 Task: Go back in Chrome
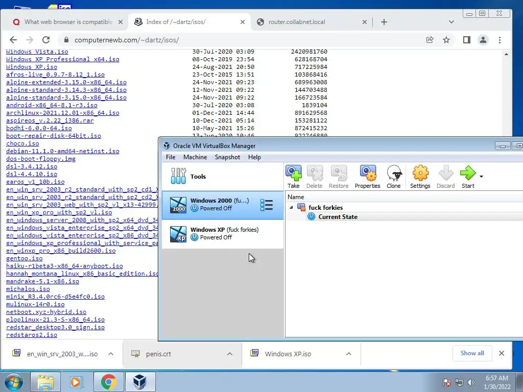coord(13,40)
